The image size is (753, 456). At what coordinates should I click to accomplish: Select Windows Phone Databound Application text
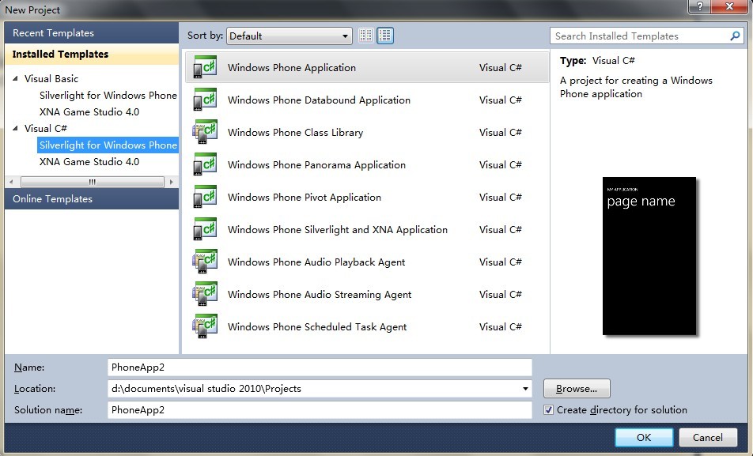[x=319, y=100]
